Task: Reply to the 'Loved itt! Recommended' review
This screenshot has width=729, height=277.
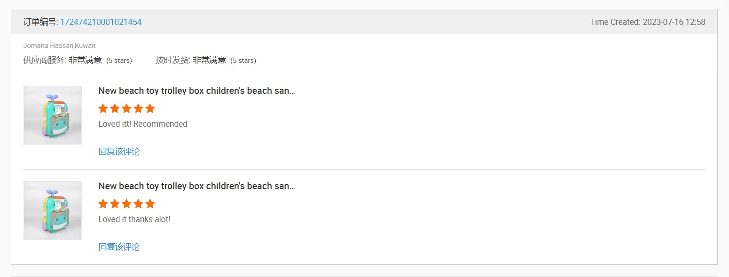Action: 119,151
